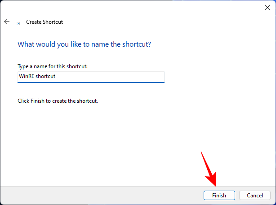Place cursor after 'shortcut' in name box

coord(56,76)
